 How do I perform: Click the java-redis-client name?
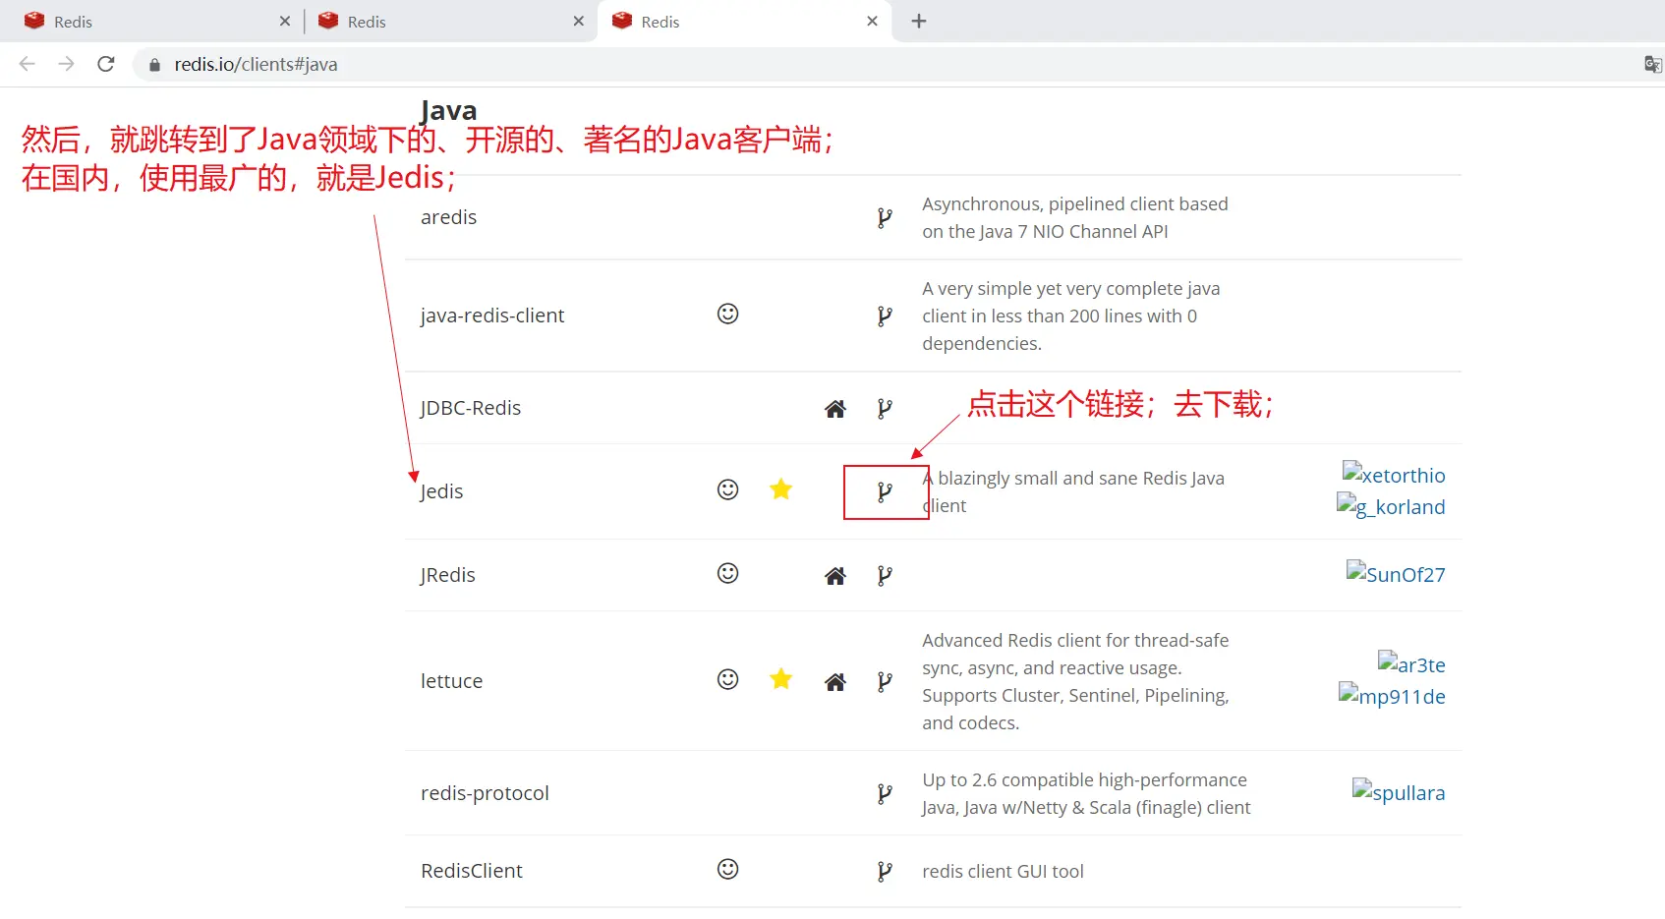coord(492,316)
